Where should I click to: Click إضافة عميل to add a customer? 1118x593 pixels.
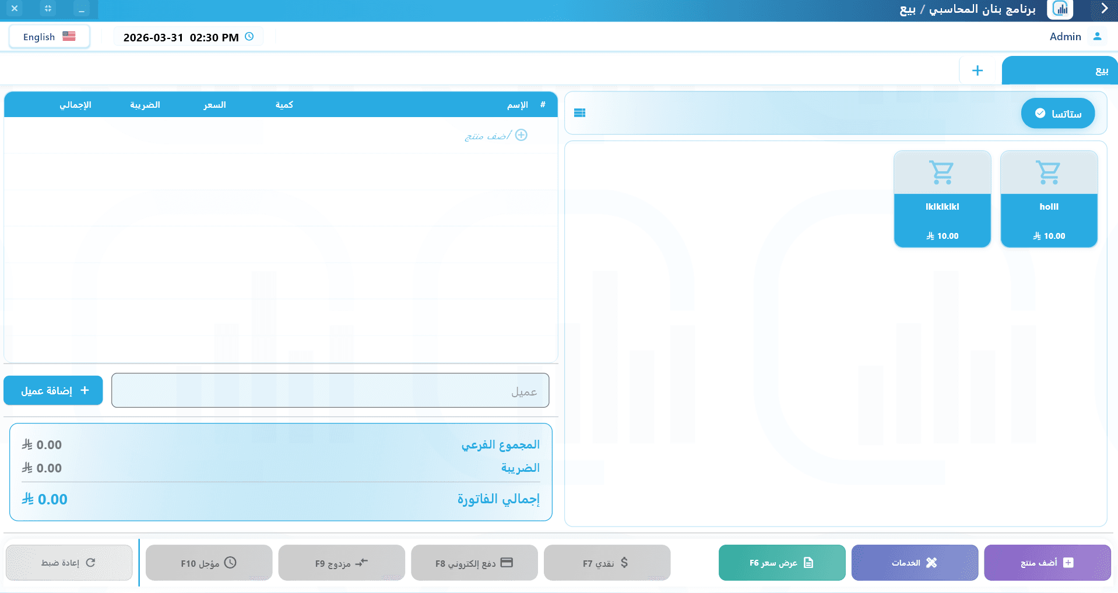(52, 390)
